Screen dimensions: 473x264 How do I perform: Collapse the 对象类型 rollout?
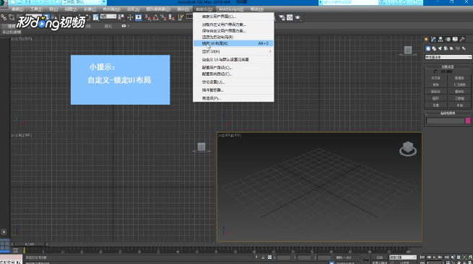pos(448,67)
